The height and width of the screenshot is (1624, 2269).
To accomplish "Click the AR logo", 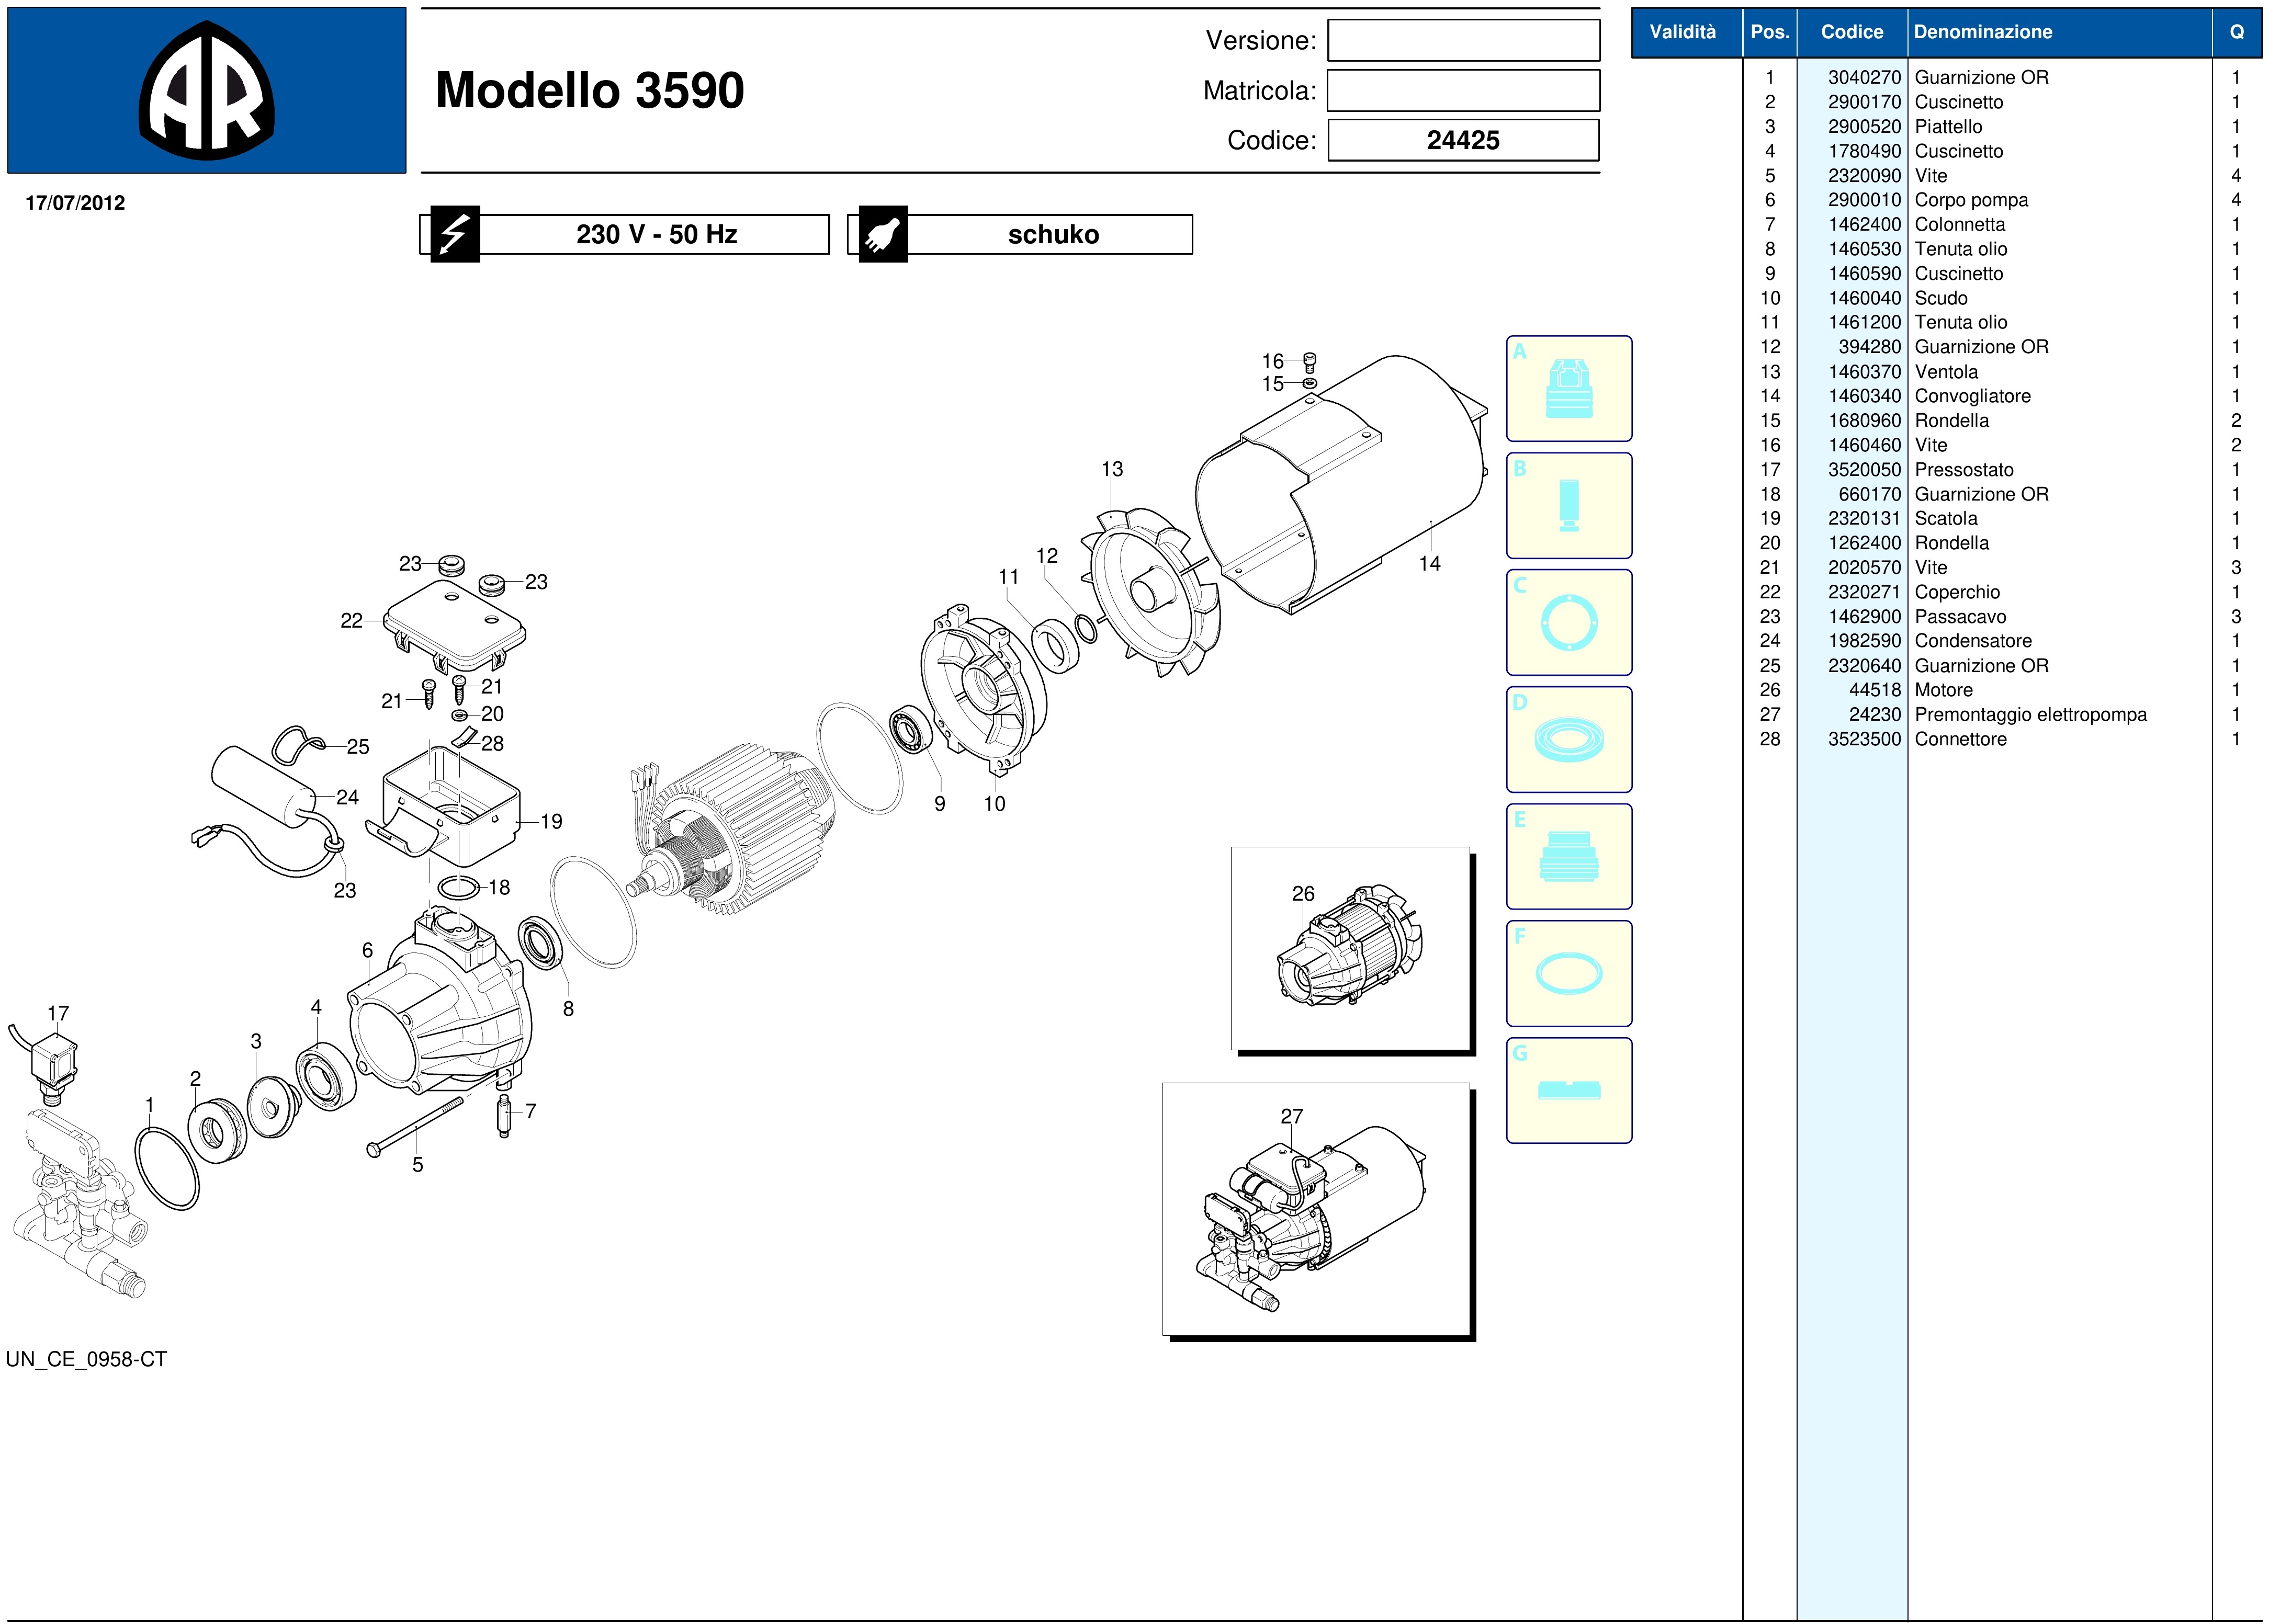I will click(x=206, y=91).
